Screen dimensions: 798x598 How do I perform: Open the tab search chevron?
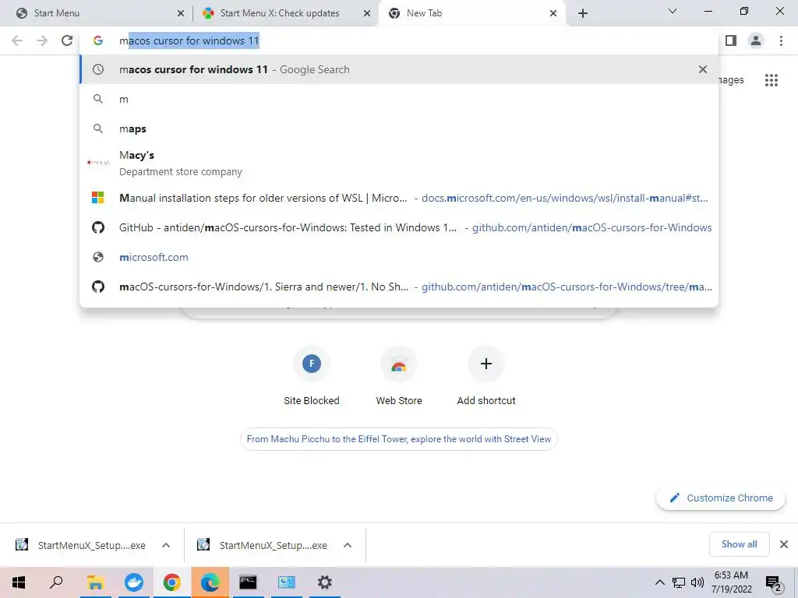click(672, 11)
